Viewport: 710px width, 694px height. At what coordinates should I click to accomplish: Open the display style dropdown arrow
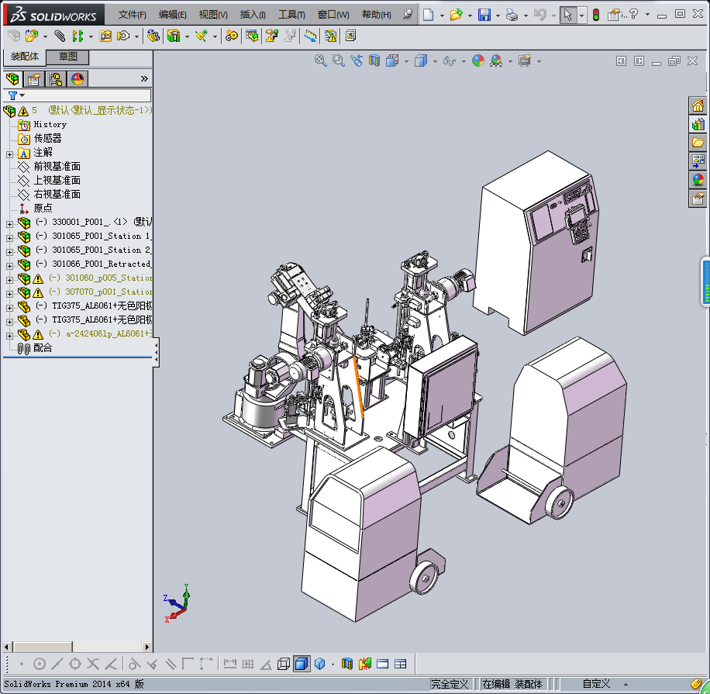click(x=435, y=61)
